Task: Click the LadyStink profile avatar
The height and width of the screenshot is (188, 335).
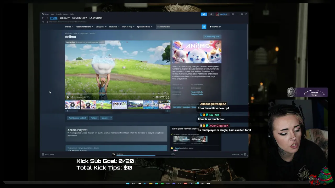Action: [217, 14]
